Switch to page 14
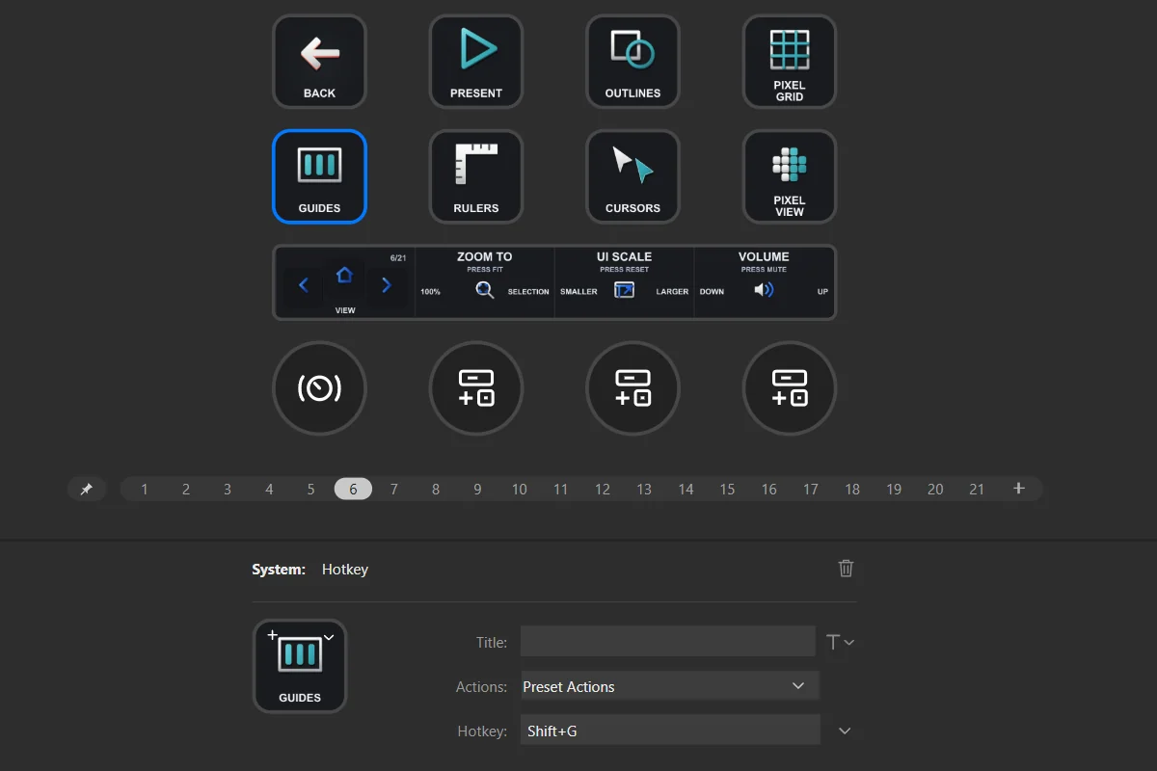The height and width of the screenshot is (771, 1157). (x=686, y=490)
